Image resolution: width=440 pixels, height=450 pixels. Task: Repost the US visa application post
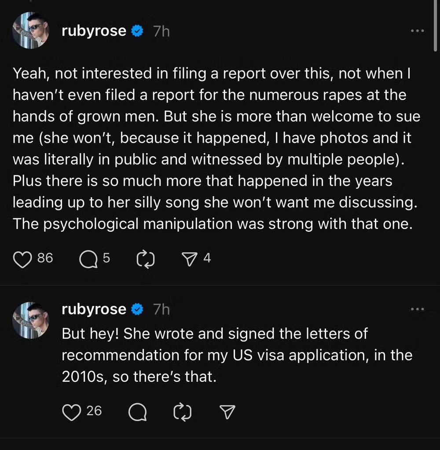click(182, 412)
